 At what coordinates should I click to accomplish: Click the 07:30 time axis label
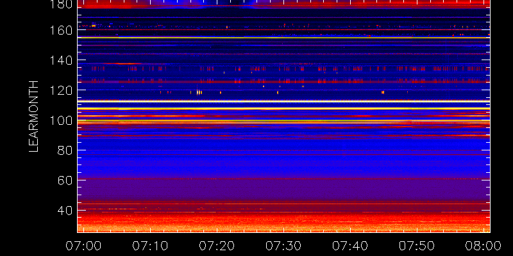[283, 246]
